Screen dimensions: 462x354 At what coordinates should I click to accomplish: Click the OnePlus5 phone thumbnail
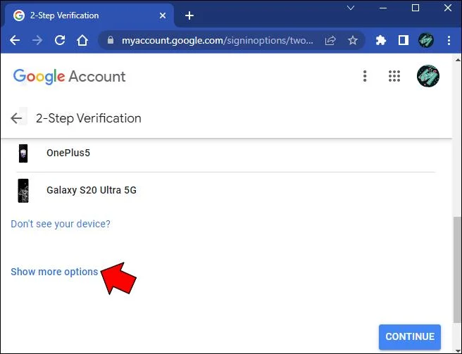click(x=23, y=153)
